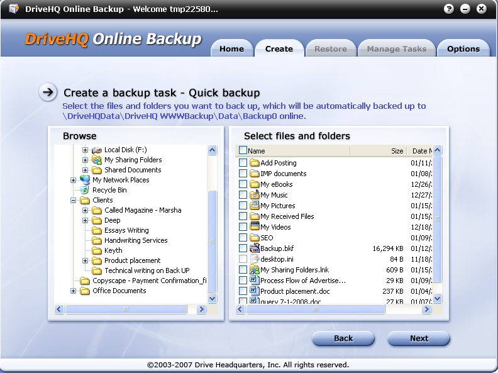Check the Product placement.doc checkbox

tap(243, 291)
